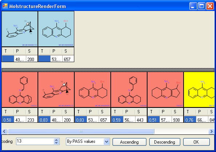Click the red thumbnail with S value 443

pos(129,90)
